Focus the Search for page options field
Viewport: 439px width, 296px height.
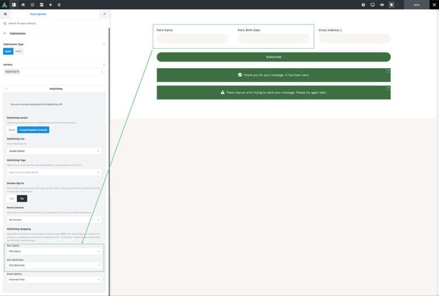coord(56,24)
